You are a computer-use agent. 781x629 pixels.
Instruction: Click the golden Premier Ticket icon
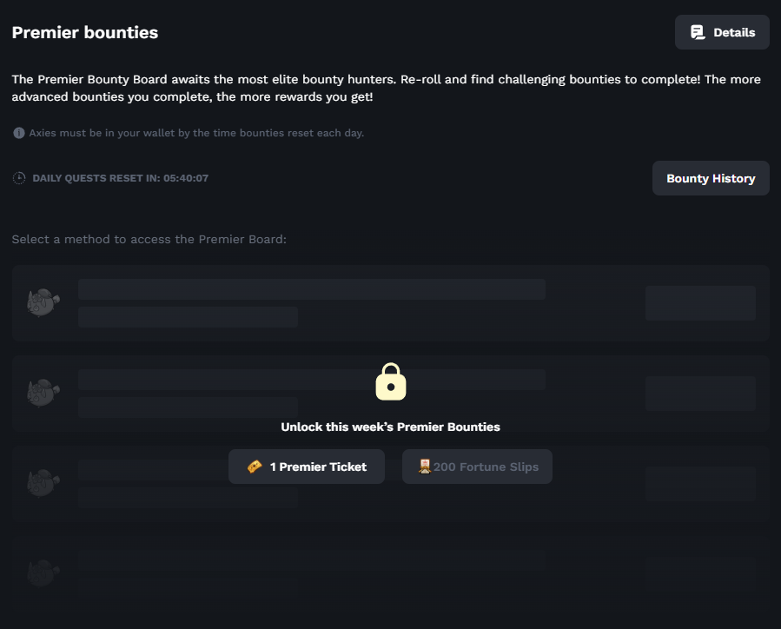coord(255,467)
